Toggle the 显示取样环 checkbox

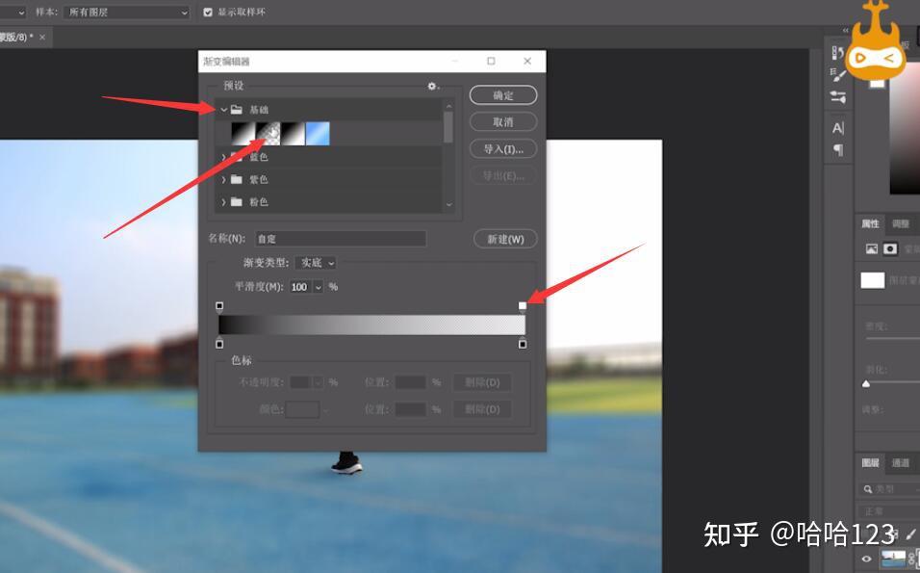click(x=208, y=12)
